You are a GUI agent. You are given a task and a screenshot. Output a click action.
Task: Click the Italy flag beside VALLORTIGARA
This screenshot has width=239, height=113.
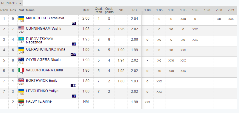pos(21,70)
